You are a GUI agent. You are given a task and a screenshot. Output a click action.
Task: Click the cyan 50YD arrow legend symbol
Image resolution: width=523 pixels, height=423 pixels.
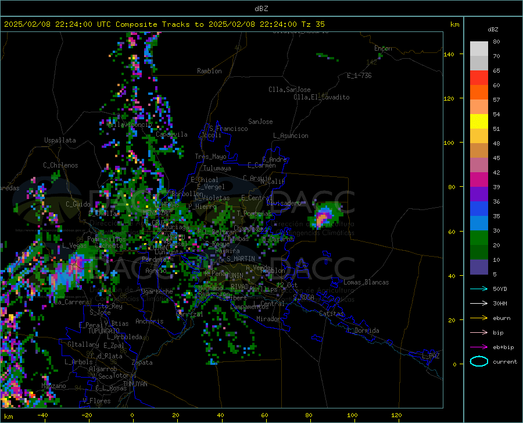pyautogui.click(x=479, y=289)
